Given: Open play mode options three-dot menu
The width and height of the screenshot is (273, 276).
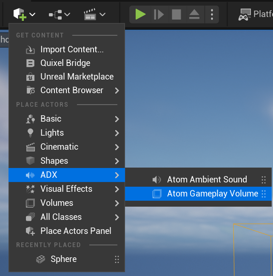Looking at the screenshot, I should (x=212, y=14).
